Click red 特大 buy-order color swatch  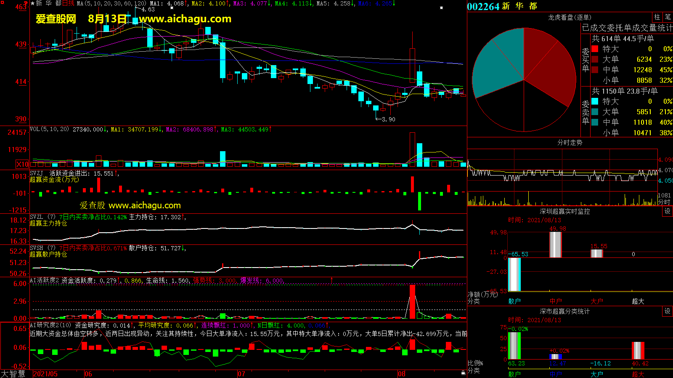click(x=595, y=49)
